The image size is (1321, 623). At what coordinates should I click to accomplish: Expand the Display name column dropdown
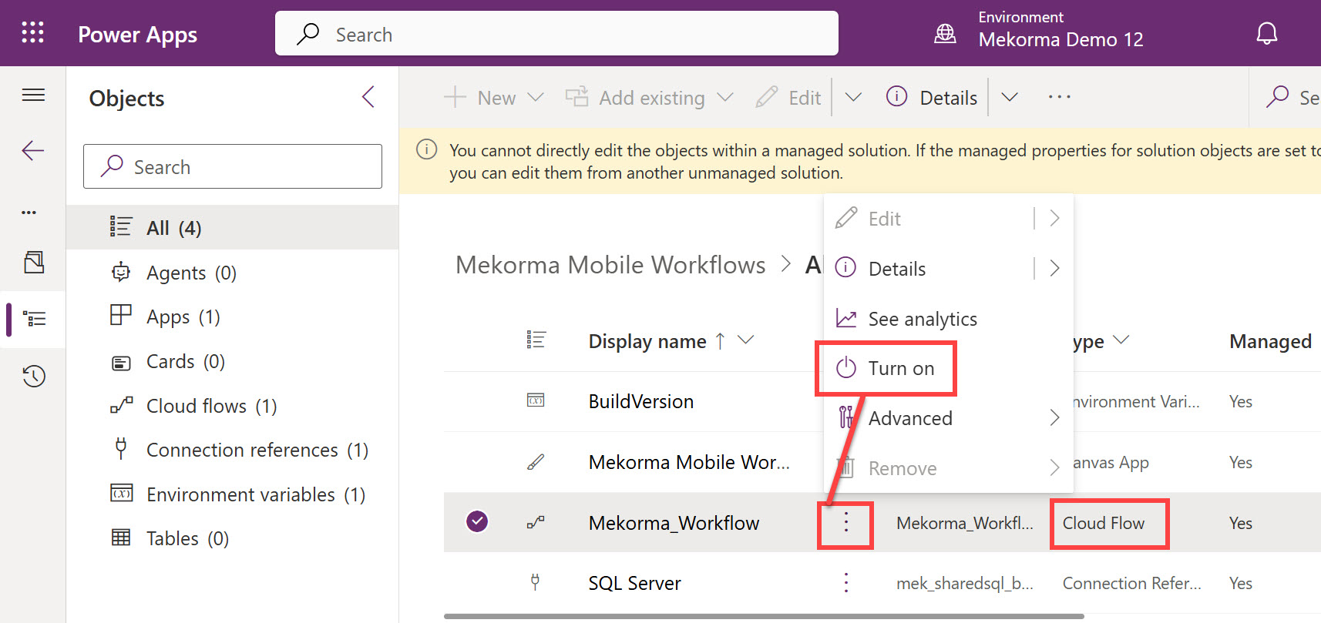745,340
